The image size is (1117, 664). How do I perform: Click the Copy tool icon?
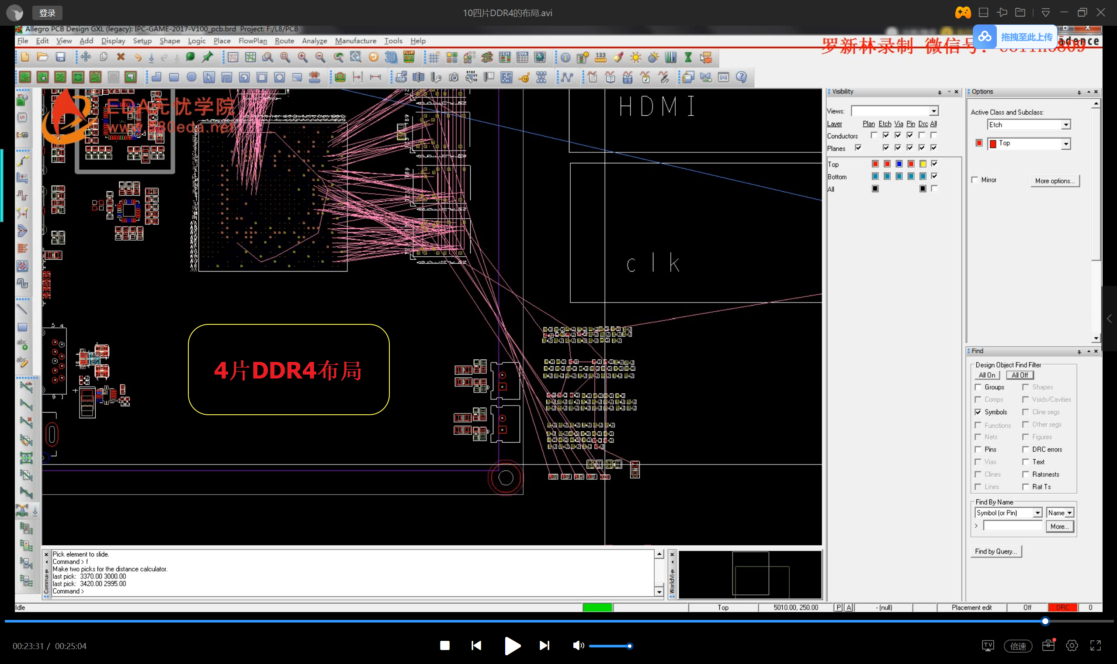[104, 57]
